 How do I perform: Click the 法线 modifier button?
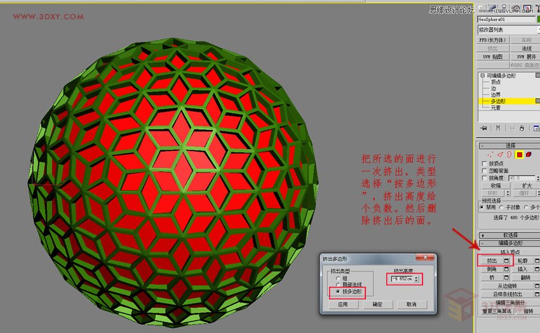(525, 48)
